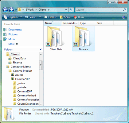Image resolution: width=129 pixels, height=123 pixels.
Task: Click the Music icon in Favorite Links
Action: (5, 39)
